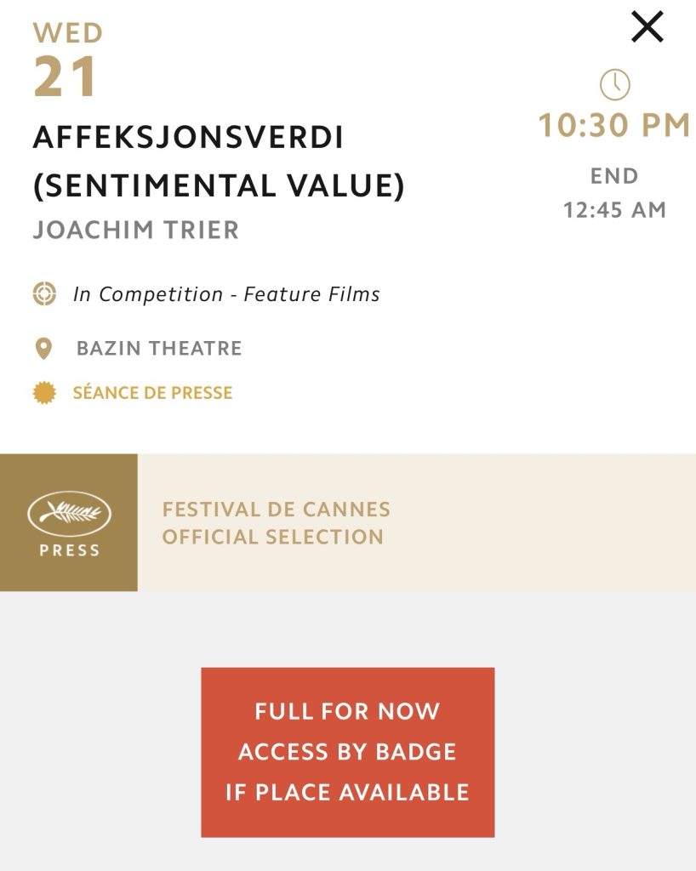Click the 10:30 PM start time

tap(613, 126)
